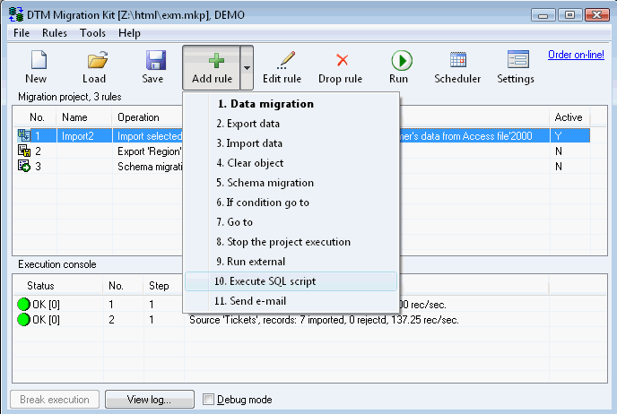
Task: Click the export rule icon in row 2
Action: [x=24, y=151]
